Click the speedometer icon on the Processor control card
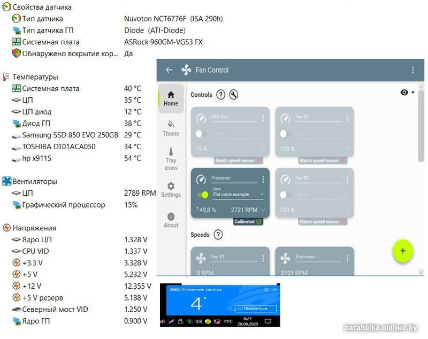 (x=201, y=180)
